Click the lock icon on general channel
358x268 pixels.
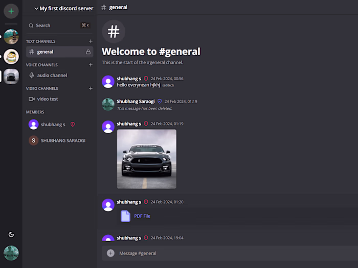click(88, 52)
